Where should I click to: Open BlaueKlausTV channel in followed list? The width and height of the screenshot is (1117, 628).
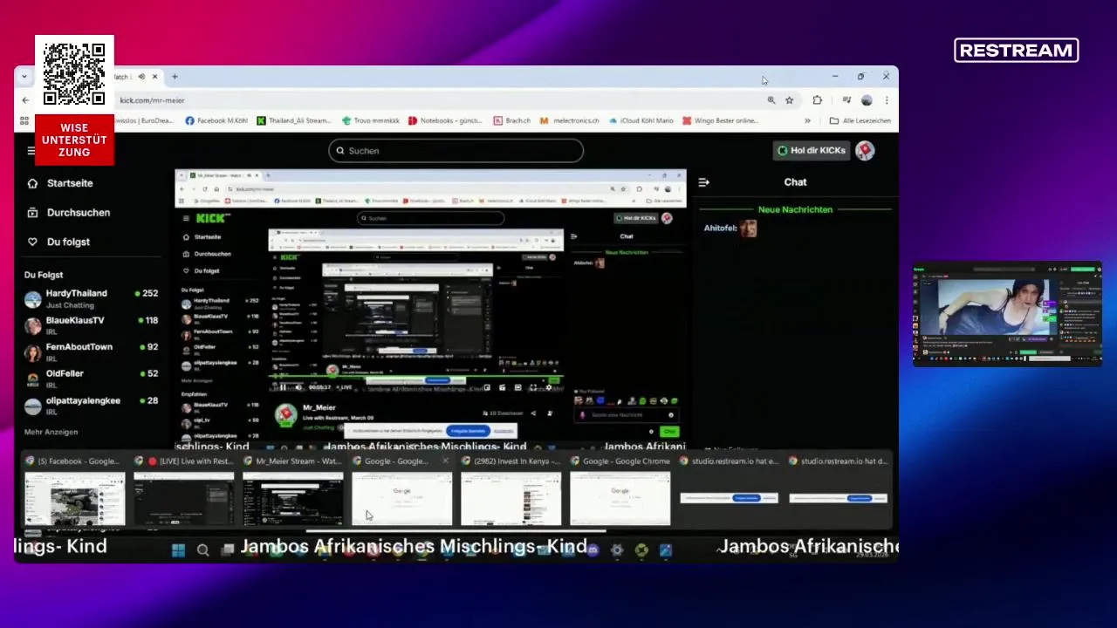click(x=91, y=325)
